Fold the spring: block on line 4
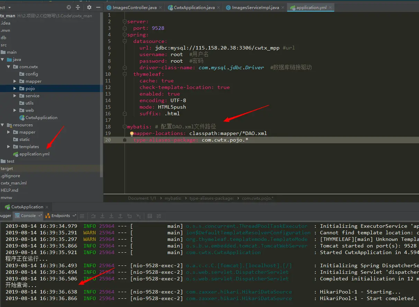Viewport: 419px width, 307px height. (125, 35)
